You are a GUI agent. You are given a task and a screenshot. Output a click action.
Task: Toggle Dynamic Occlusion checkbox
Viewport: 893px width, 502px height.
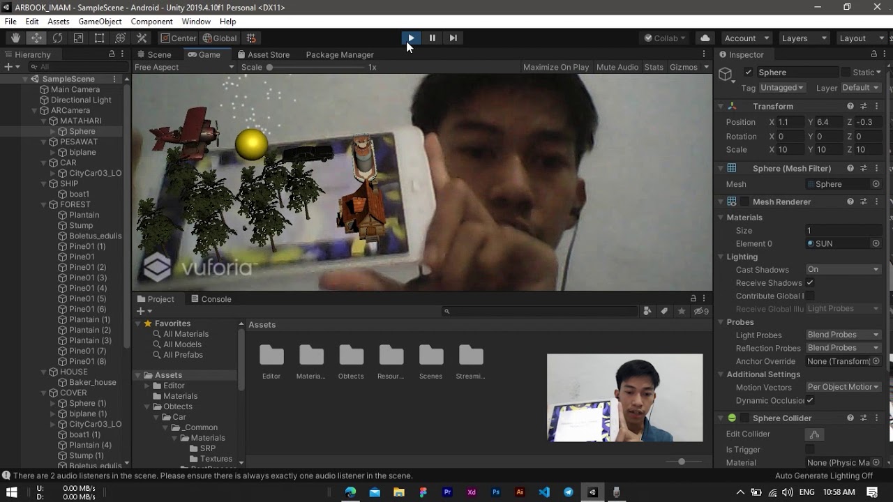click(x=810, y=400)
